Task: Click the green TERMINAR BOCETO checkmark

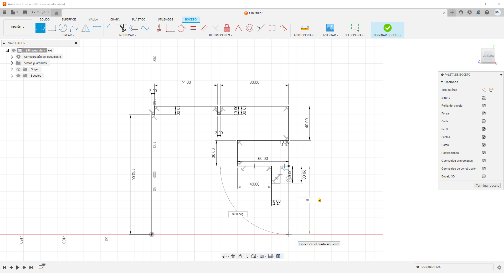Action: 387,28
